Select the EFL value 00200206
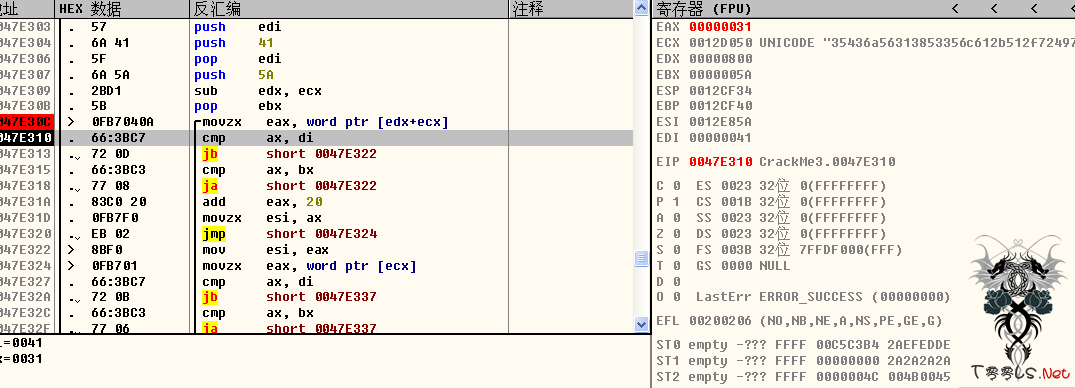 720,320
